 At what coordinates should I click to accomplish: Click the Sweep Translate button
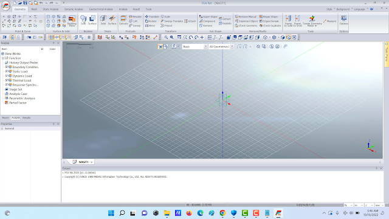click(x=171, y=21)
